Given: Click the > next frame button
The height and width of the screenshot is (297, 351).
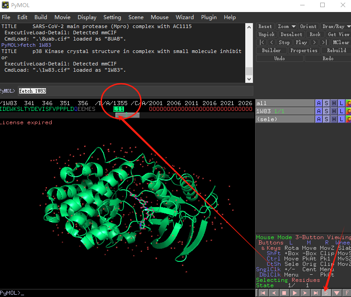Looking at the screenshot, I should tap(314, 42).
